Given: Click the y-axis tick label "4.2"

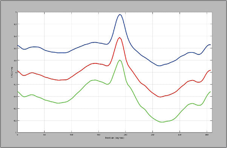Looking at the screenshot, I should tap(15, 84).
